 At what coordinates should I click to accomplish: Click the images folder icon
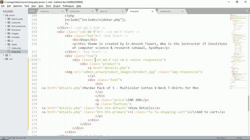pyautogui.click(x=9, y=33)
